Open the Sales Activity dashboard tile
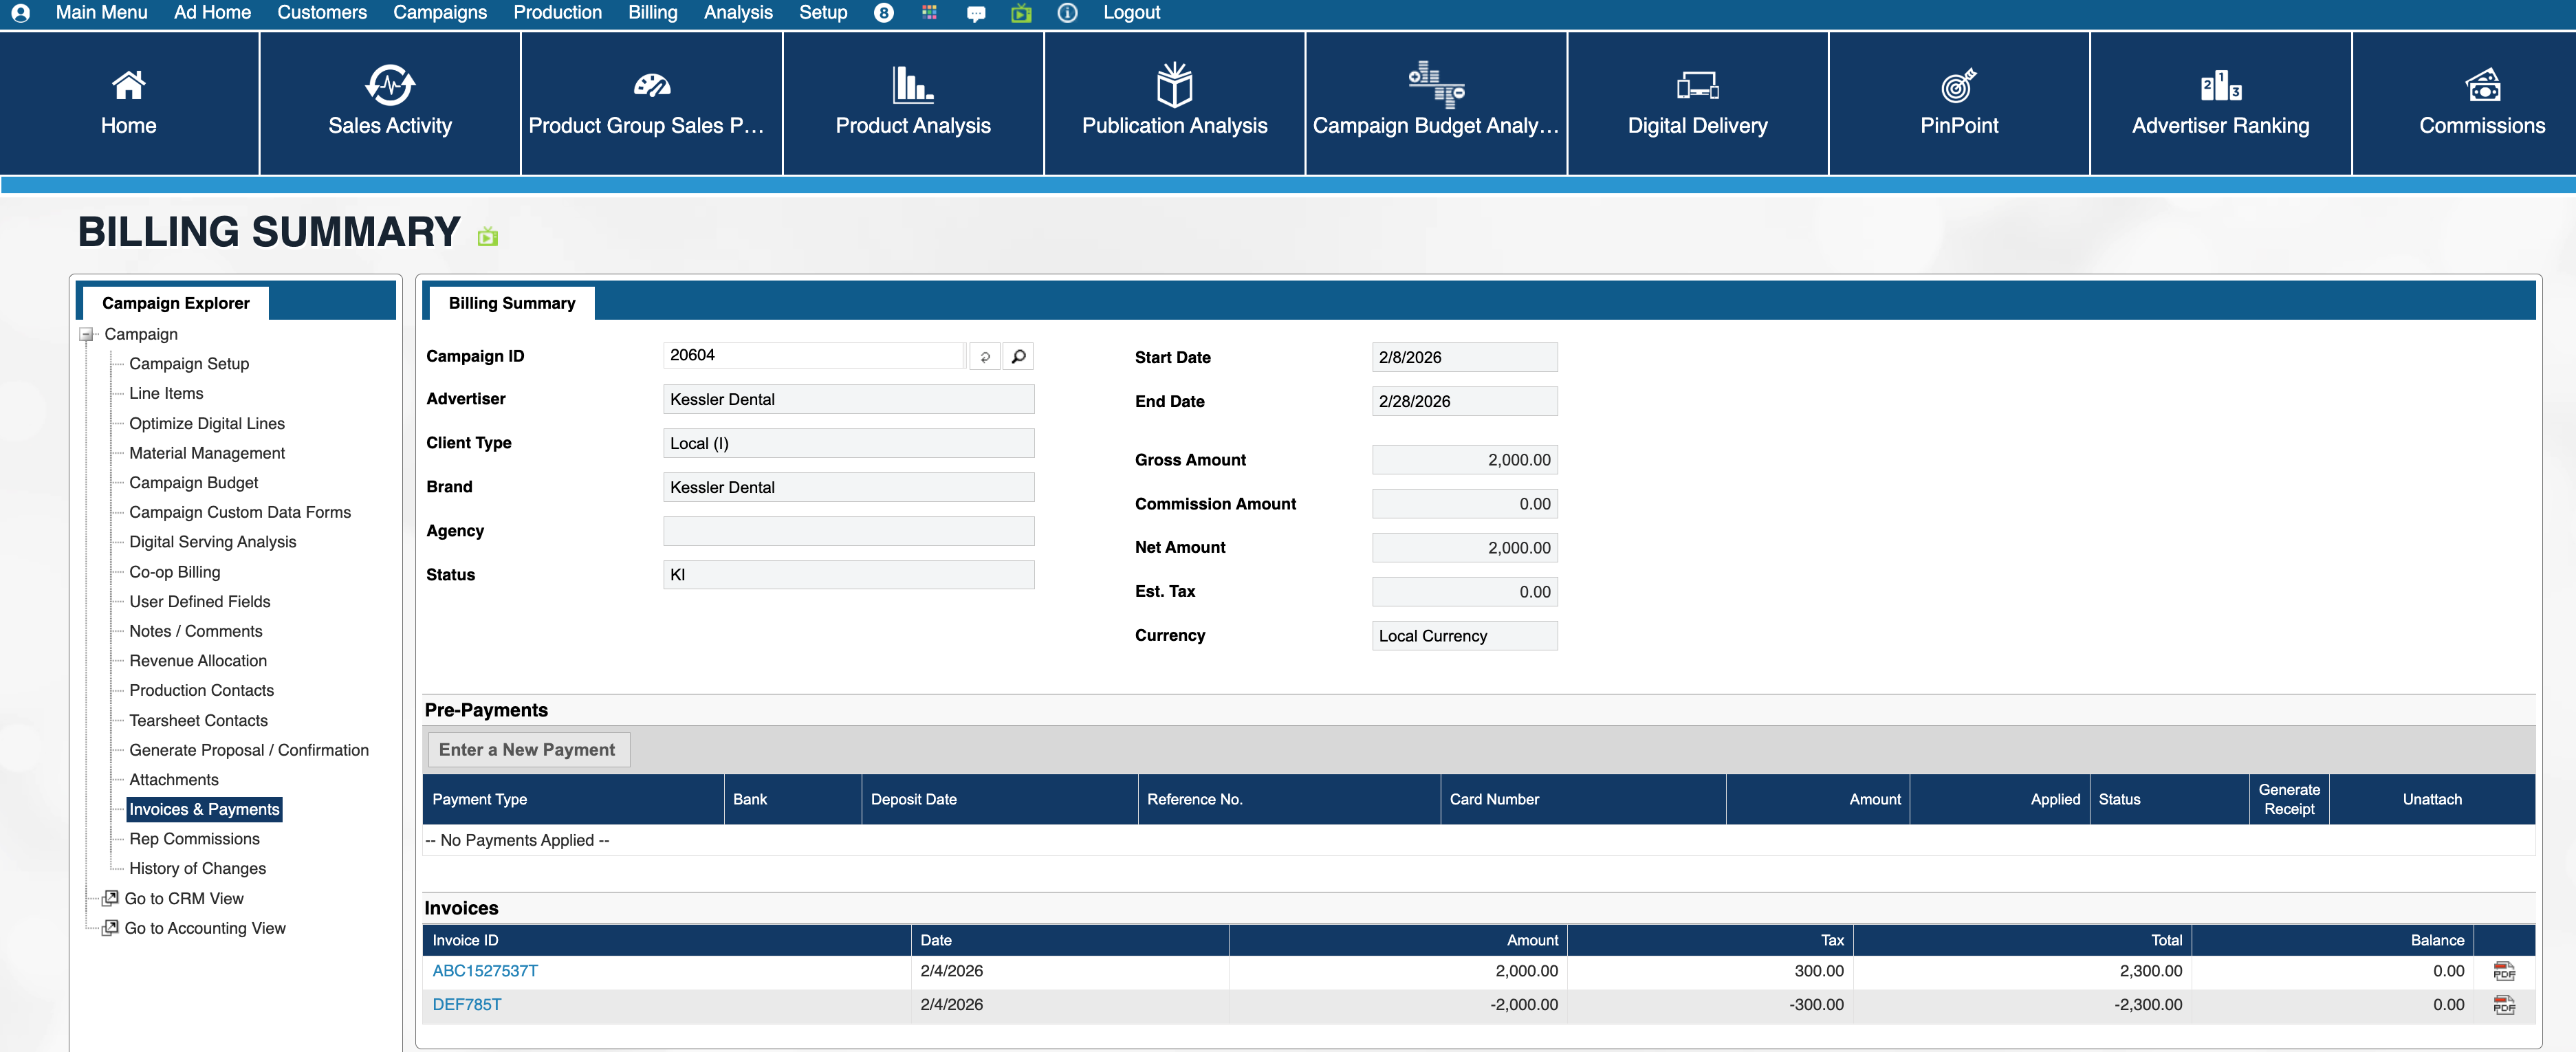Image resolution: width=2576 pixels, height=1052 pixels. point(390,102)
